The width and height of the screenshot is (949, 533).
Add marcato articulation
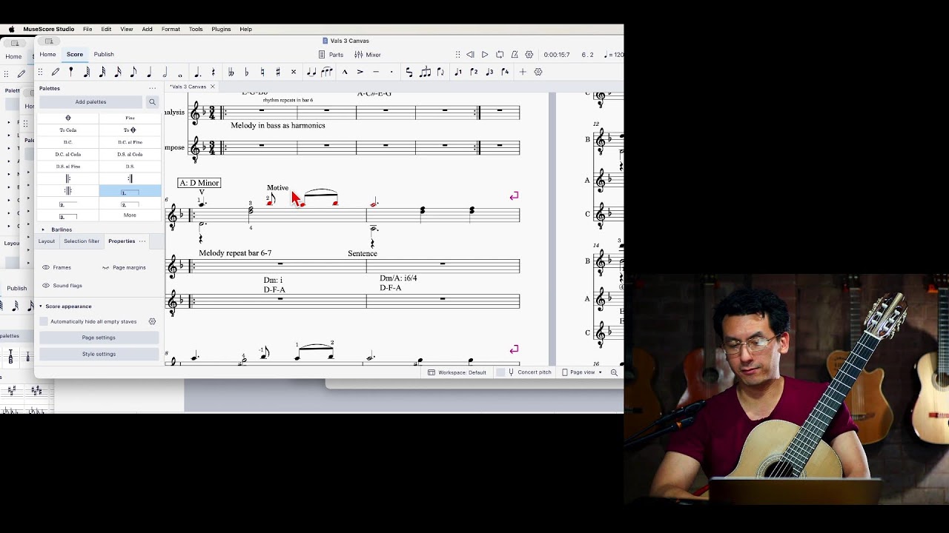click(x=345, y=72)
